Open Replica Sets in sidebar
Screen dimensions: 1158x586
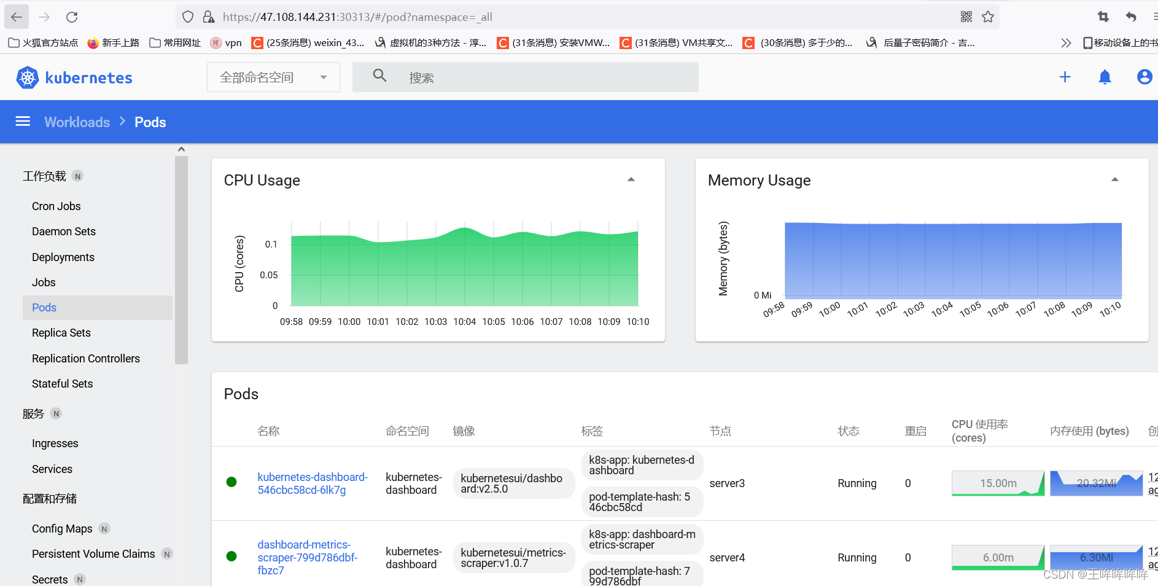61,332
